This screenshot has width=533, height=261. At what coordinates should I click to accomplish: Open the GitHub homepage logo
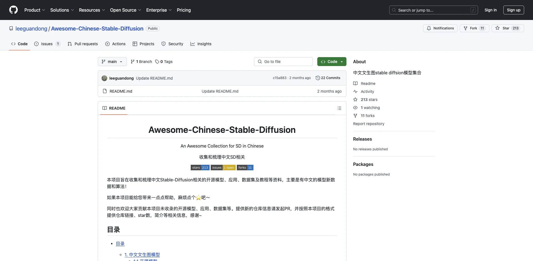pyautogui.click(x=13, y=10)
